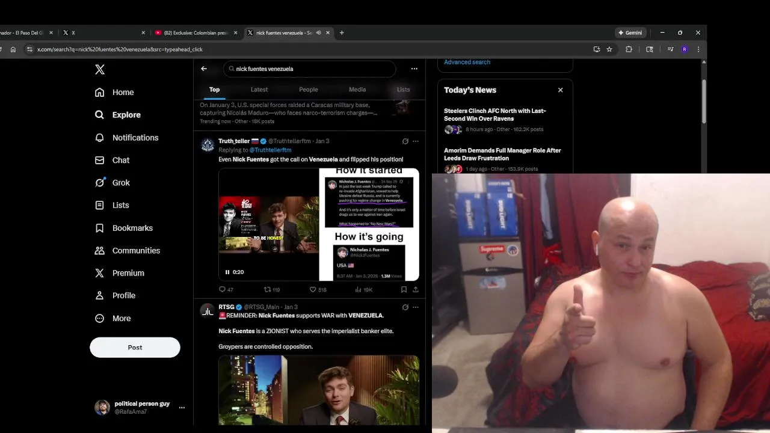Close the Today's News panel
Image resolution: width=770 pixels, height=433 pixels.
560,90
